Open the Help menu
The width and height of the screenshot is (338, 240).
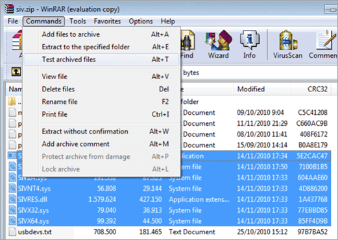(x=168, y=21)
